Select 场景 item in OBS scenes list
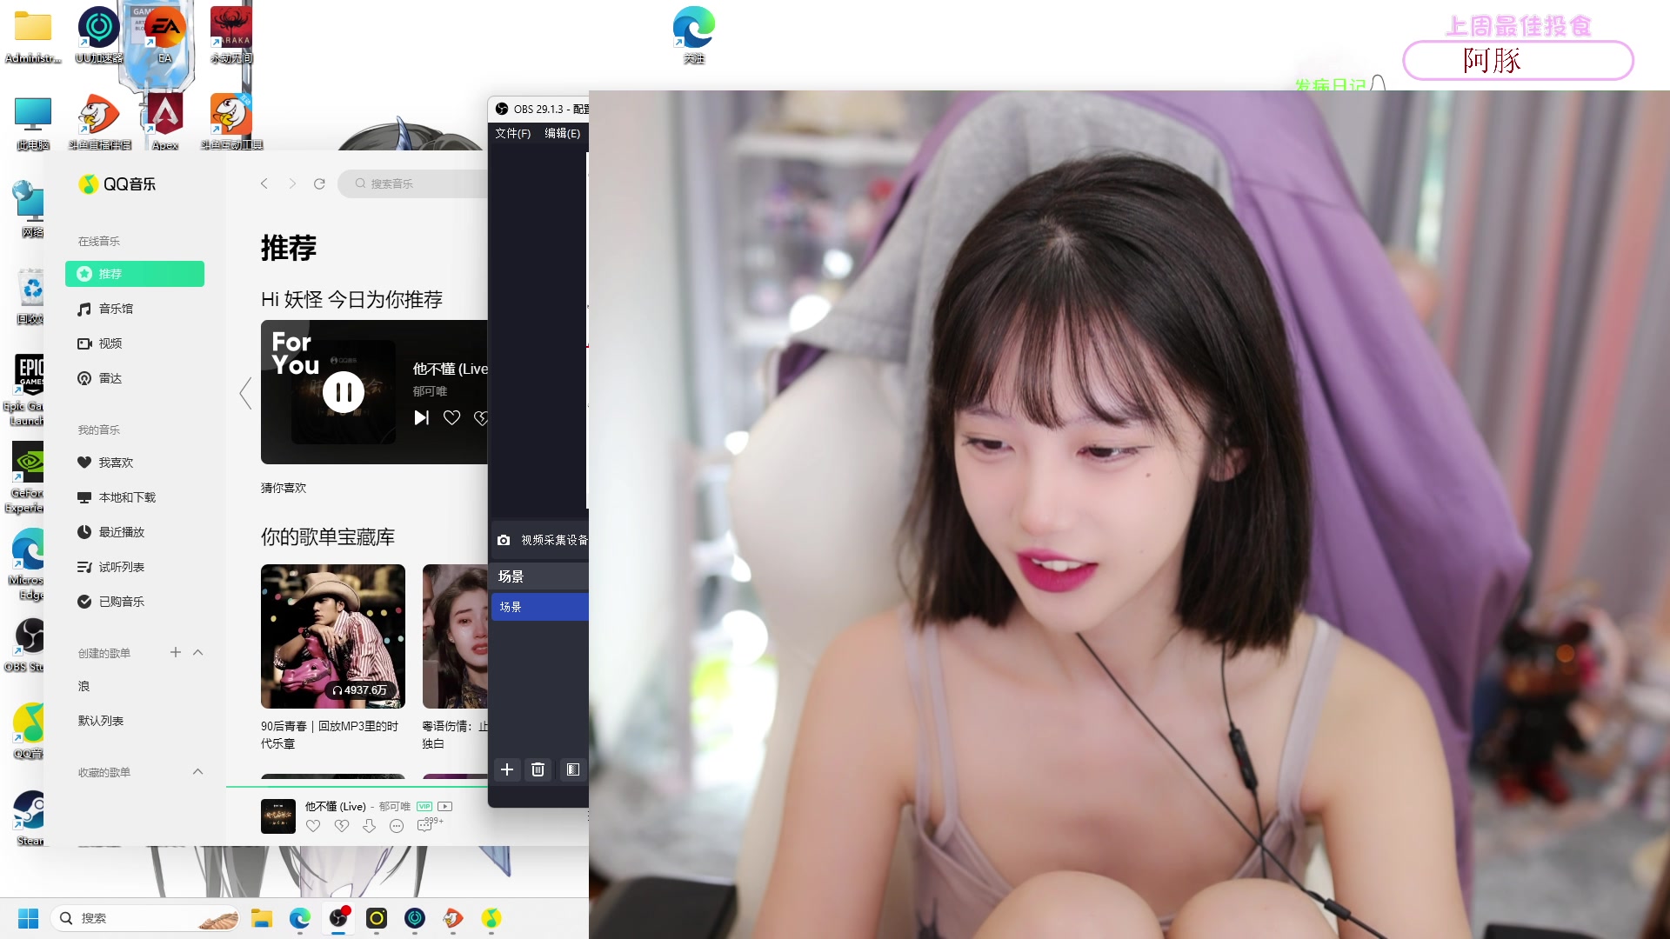 540,607
